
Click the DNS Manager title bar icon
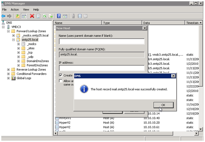click(3, 3)
